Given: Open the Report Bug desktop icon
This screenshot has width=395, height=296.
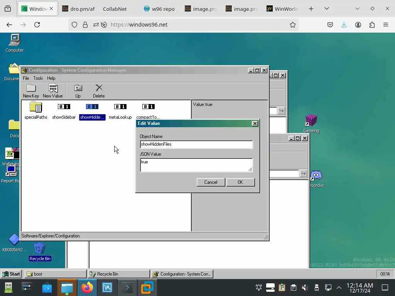Looking at the screenshot, I should coord(10,175).
